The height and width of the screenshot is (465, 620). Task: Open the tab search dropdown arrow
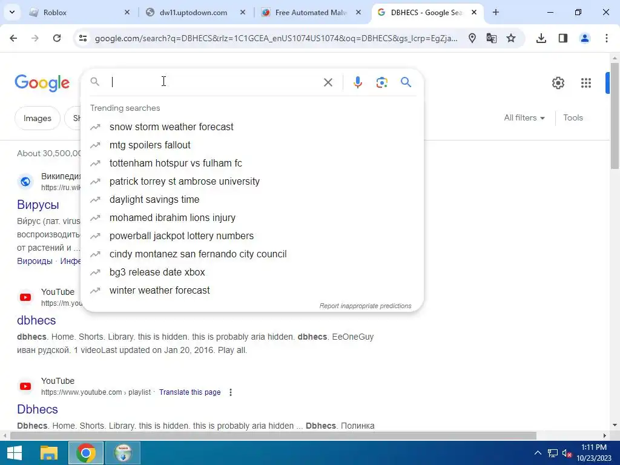pos(12,12)
